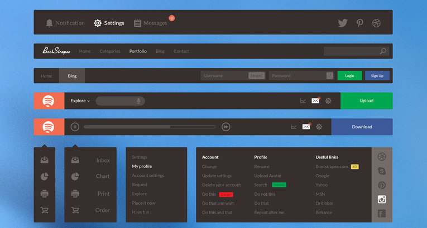Image resolution: width=427 pixels, height=228 pixels.
Task: Click the player progress bar
Action: point(149,127)
